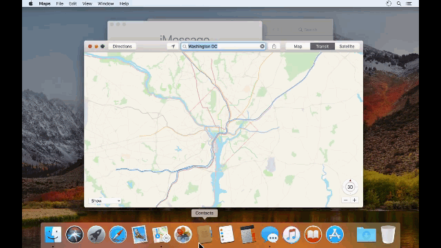Open the Directions panel
Screen dimensions: 441x248
click(x=122, y=46)
